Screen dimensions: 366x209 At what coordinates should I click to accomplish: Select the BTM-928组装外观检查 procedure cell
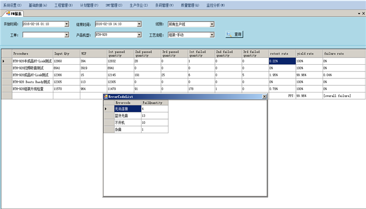32,89
